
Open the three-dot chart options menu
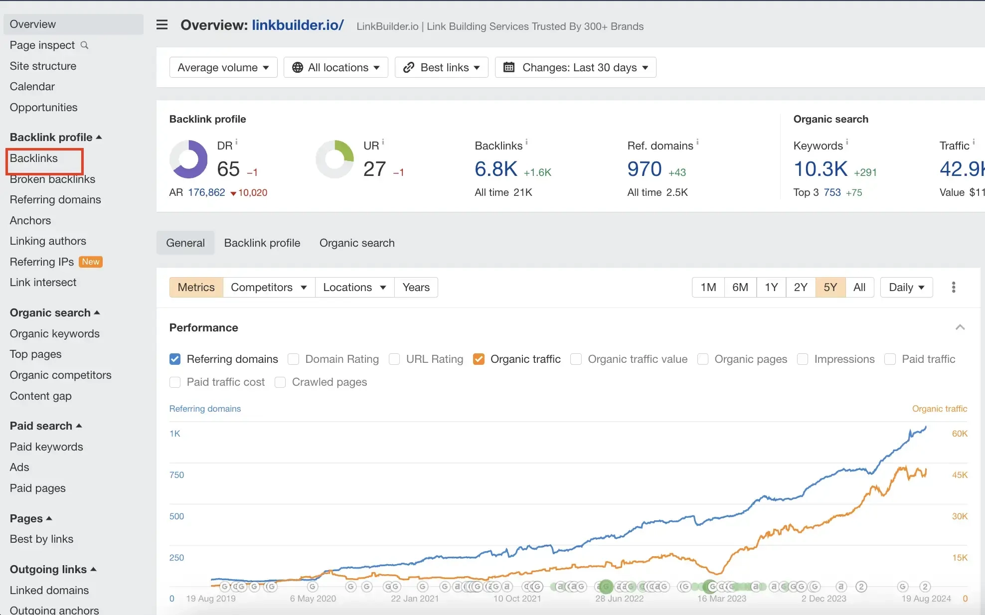pos(953,287)
